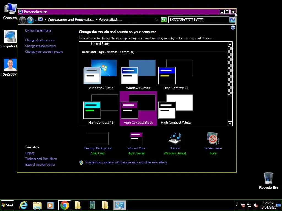
Task: Select the High Contrast #2 theme
Action: (x=101, y=109)
